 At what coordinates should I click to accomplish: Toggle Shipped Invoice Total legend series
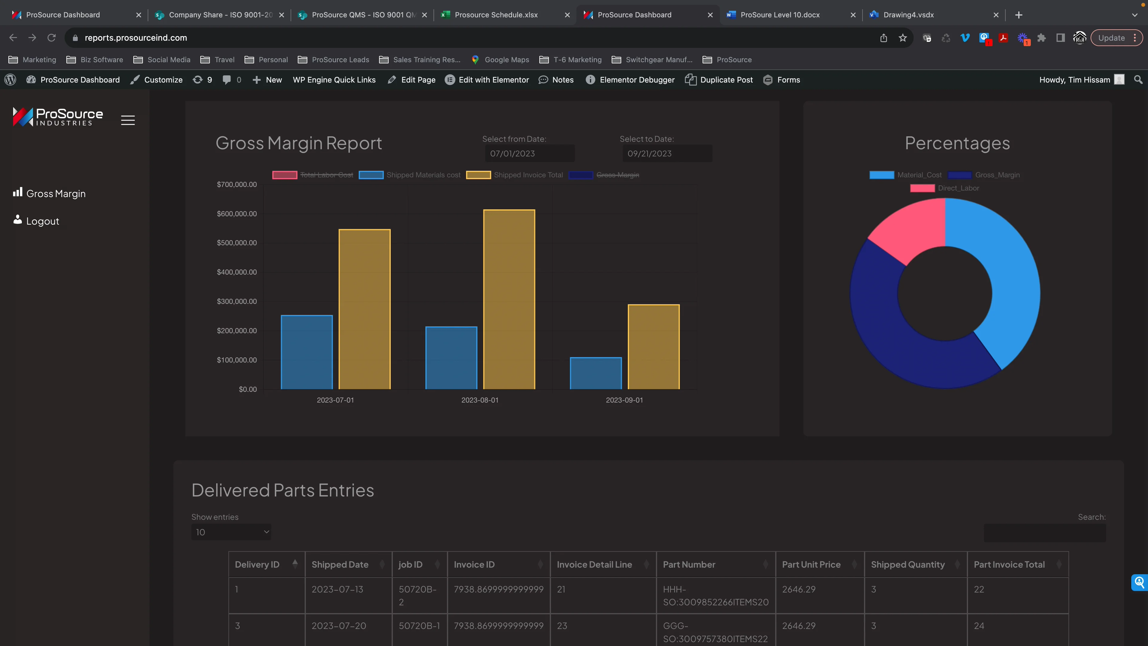tap(514, 175)
